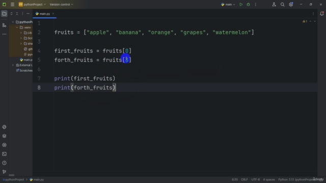Viewport: 326px width, 183px height.
Task: Collapse the pythonProject root node
Action: coord(13,22)
